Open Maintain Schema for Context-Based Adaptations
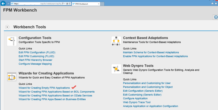Viewport: 218px width, 110px height. (x=151, y=52)
